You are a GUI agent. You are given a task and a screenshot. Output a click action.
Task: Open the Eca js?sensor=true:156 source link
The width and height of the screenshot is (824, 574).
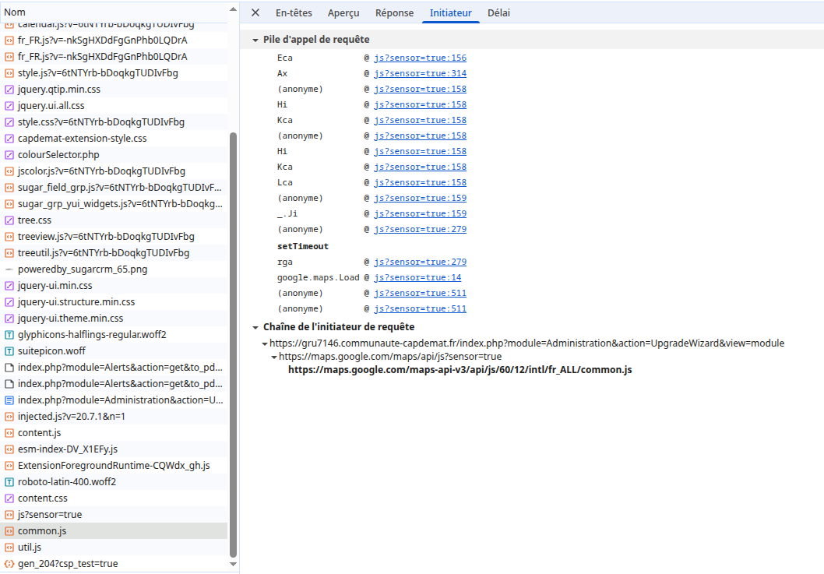pos(420,58)
